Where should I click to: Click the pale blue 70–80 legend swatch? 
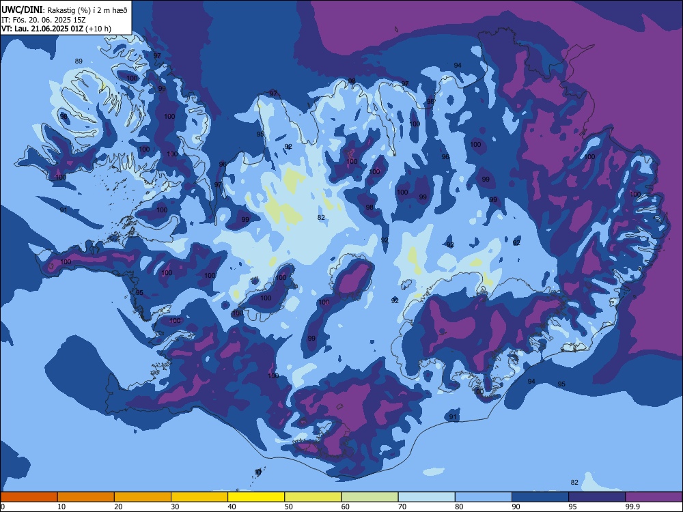pos(426,497)
